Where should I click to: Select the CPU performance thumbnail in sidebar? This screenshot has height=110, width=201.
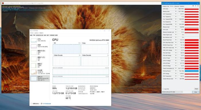[x=34, y=40]
